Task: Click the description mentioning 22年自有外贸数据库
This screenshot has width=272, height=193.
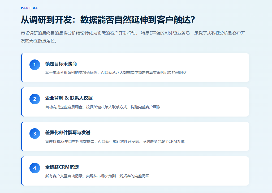Action: pos(115,141)
